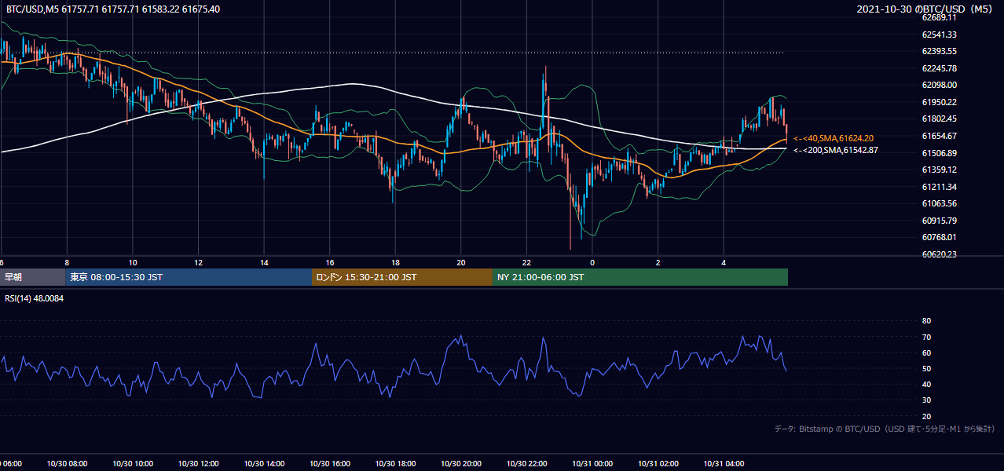This screenshot has height=471, width=1004.
Task: Click RSI axis level 60
Action: coord(926,352)
